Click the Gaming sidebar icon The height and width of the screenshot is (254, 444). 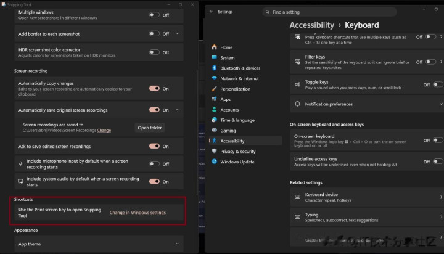click(x=214, y=131)
